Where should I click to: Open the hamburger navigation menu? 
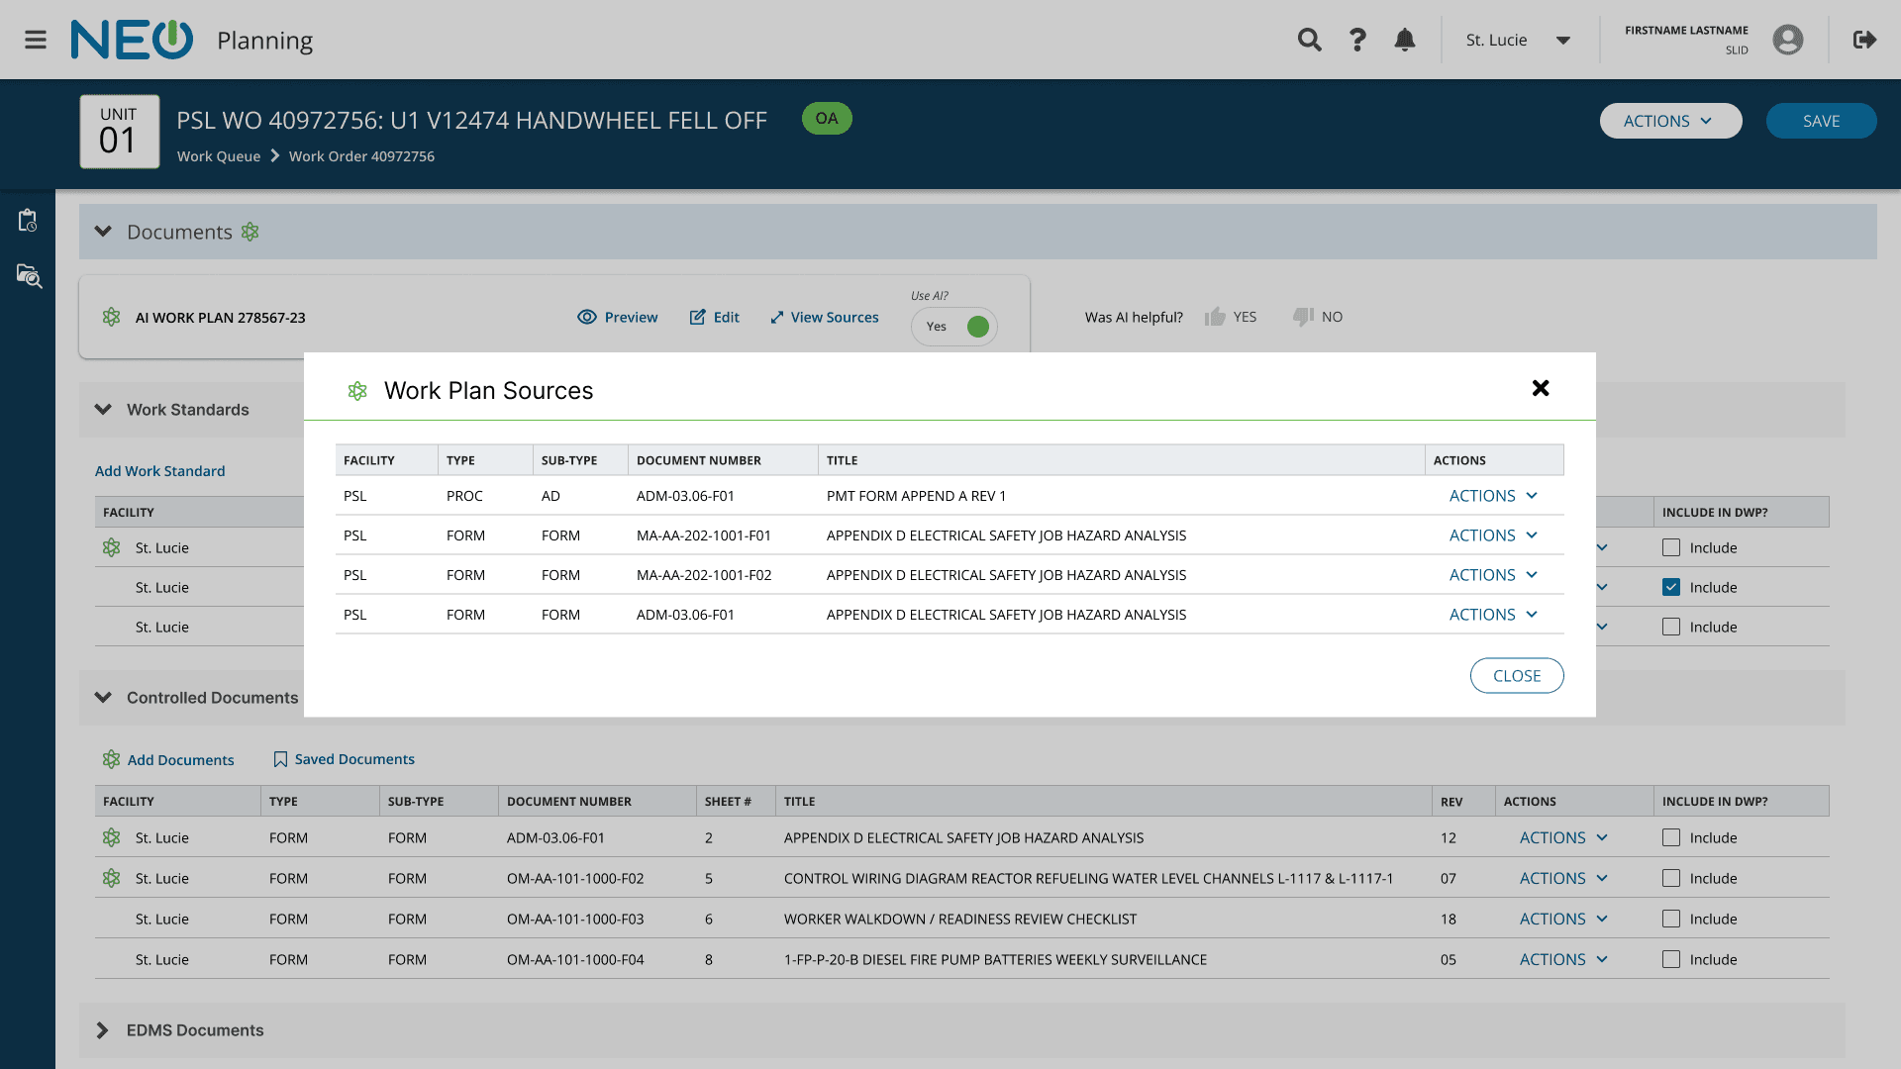click(x=36, y=40)
